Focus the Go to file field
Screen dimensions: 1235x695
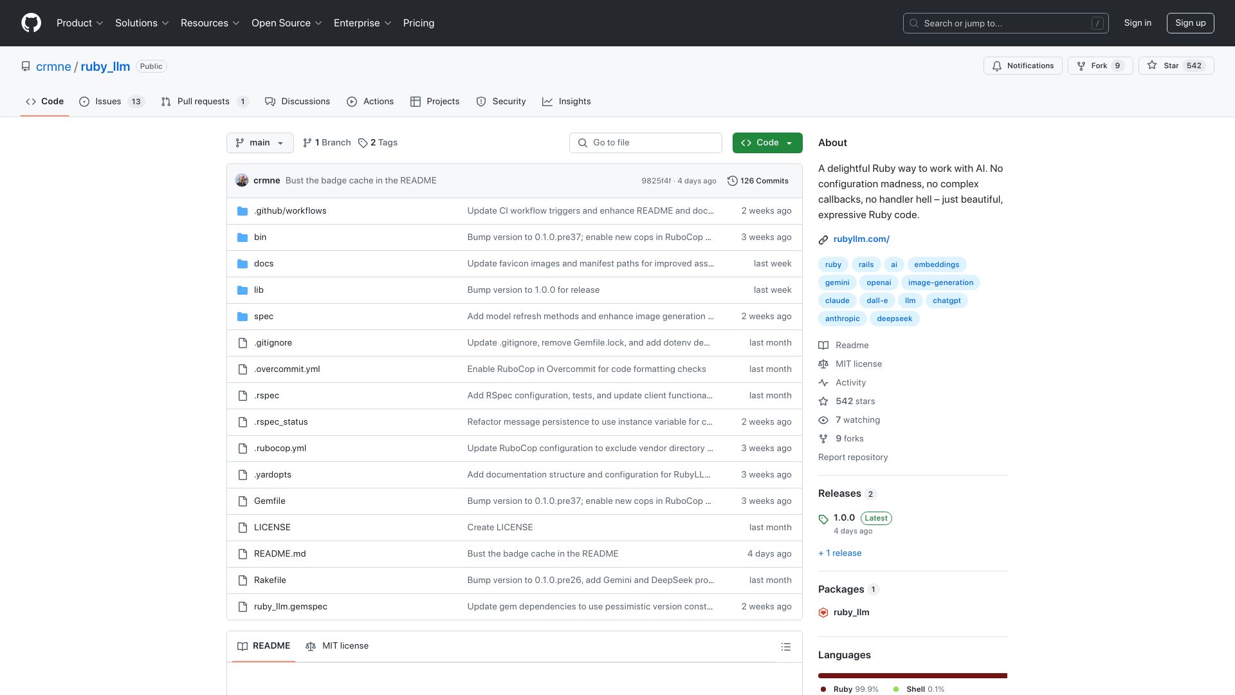[646, 143]
